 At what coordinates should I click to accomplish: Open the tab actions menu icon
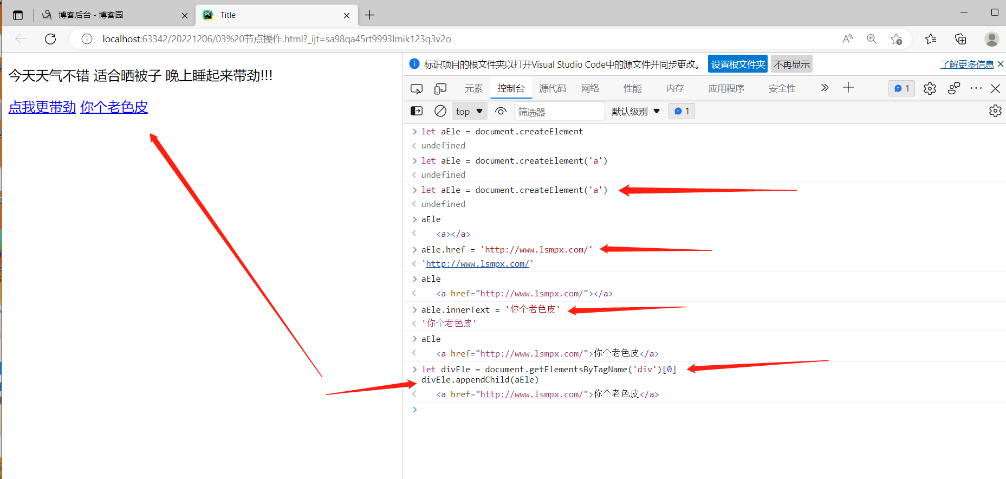18,15
